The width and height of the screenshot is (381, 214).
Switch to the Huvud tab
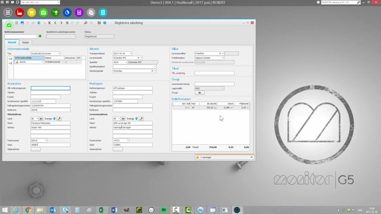click(12, 42)
